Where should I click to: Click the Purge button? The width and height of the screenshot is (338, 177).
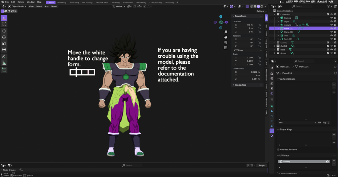[x=262, y=165]
